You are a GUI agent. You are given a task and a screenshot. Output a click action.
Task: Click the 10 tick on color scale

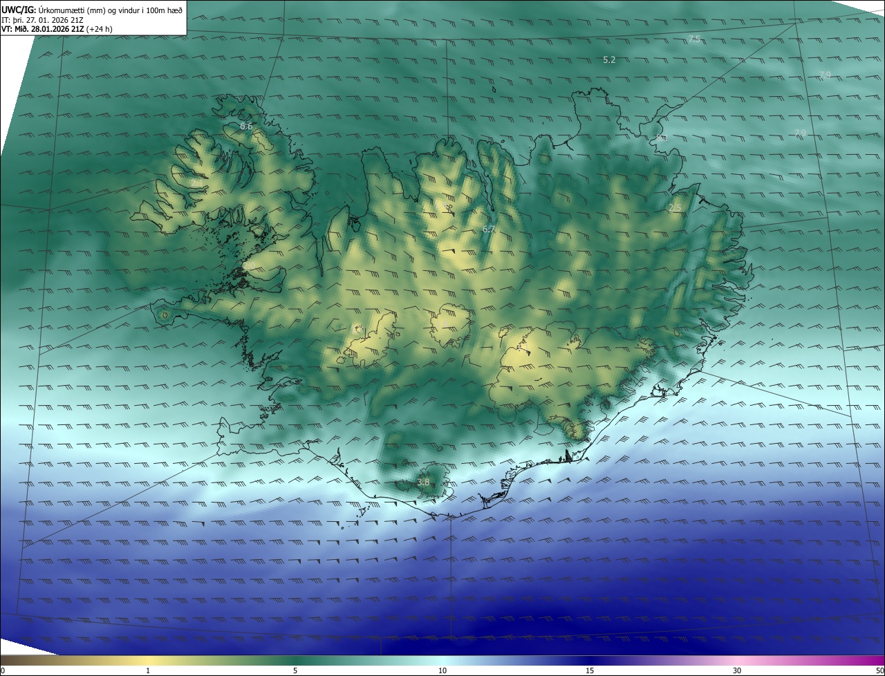tap(442, 670)
